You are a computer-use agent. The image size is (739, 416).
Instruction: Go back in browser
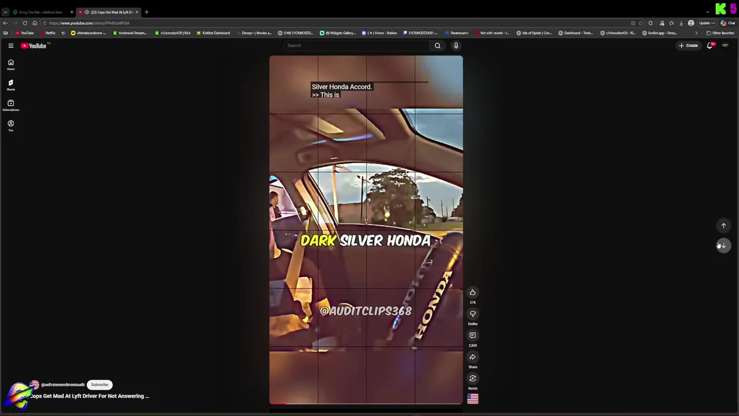pos(5,23)
